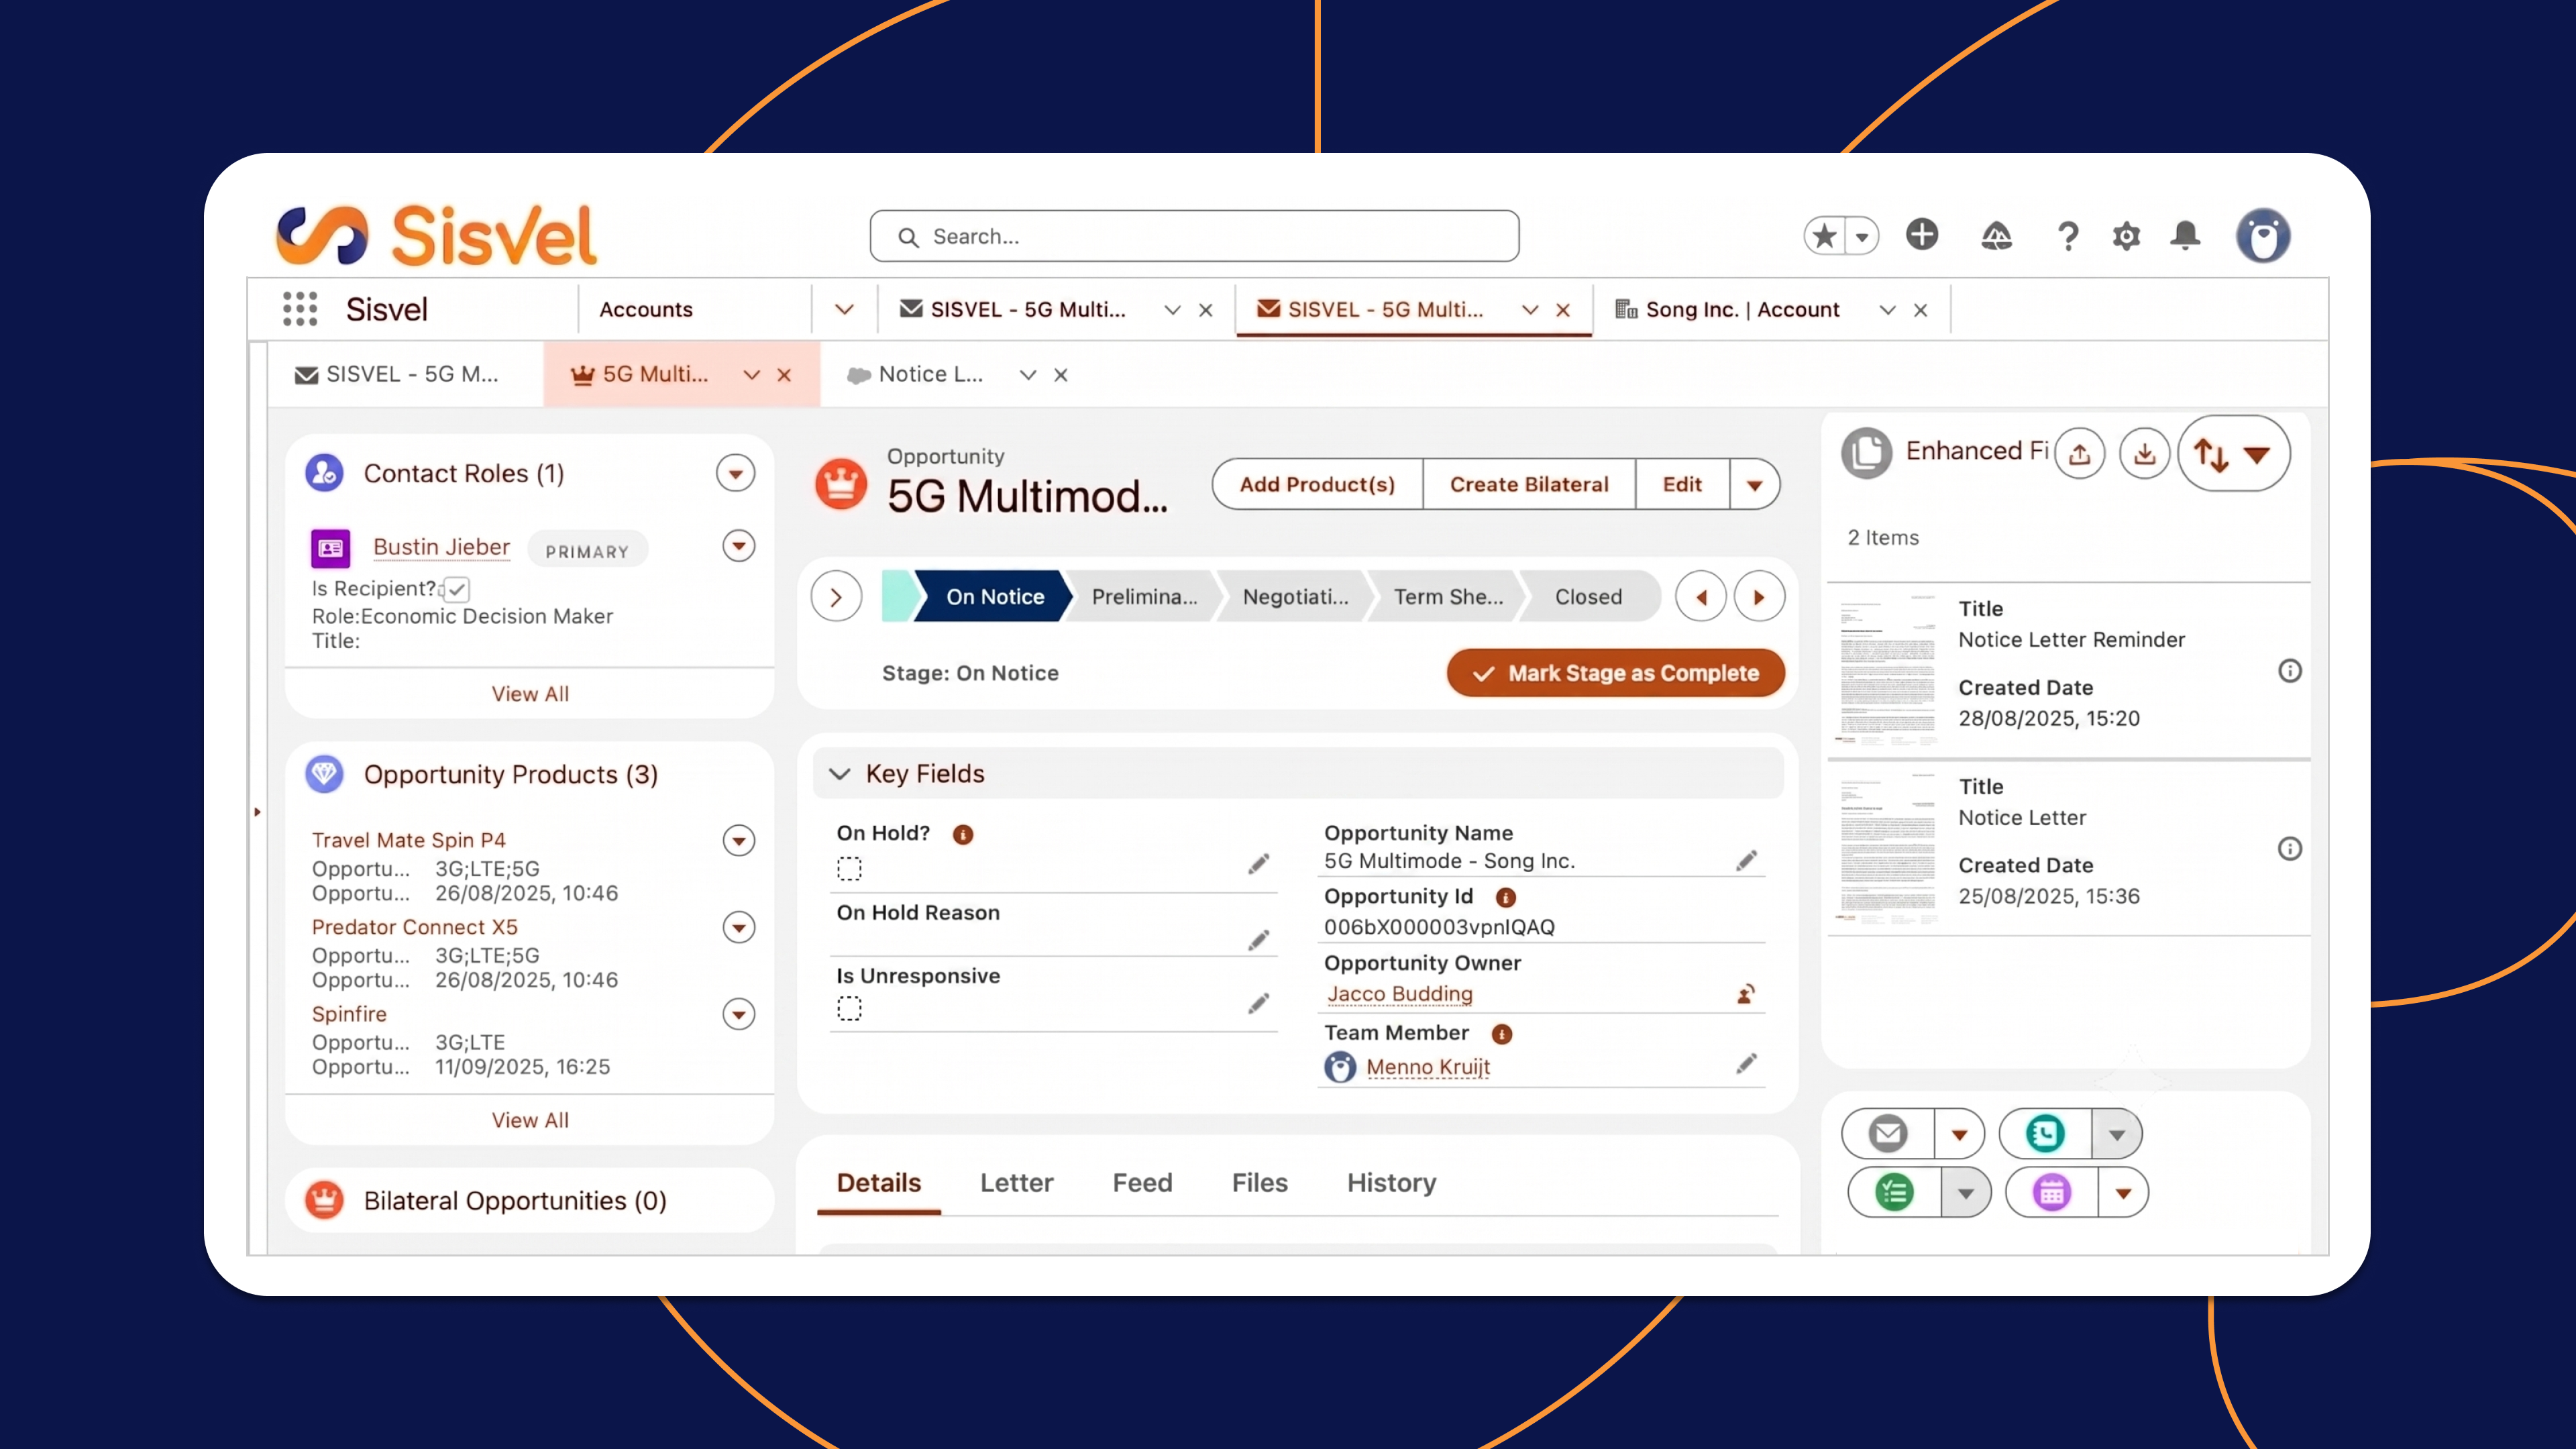Click the New Event calendar icon
2576x1449 pixels.
(2052, 1192)
